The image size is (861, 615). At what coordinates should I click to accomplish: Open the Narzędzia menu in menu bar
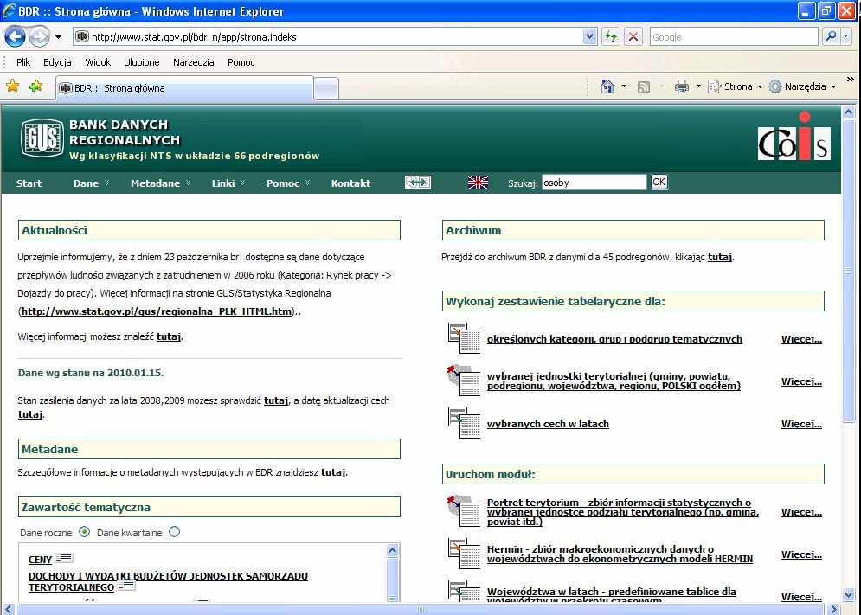point(193,62)
